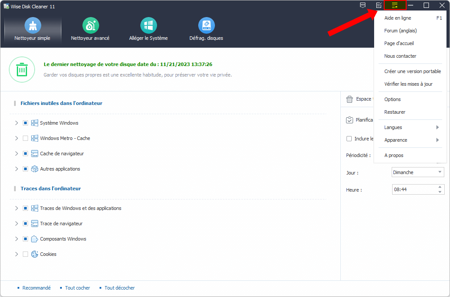Toggle Traces de Windows et des applications checkbox
This screenshot has height=297, width=450.
25,208
